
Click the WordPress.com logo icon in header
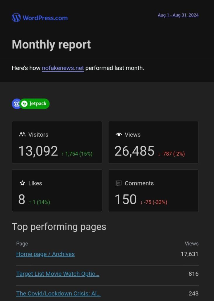click(x=16, y=18)
